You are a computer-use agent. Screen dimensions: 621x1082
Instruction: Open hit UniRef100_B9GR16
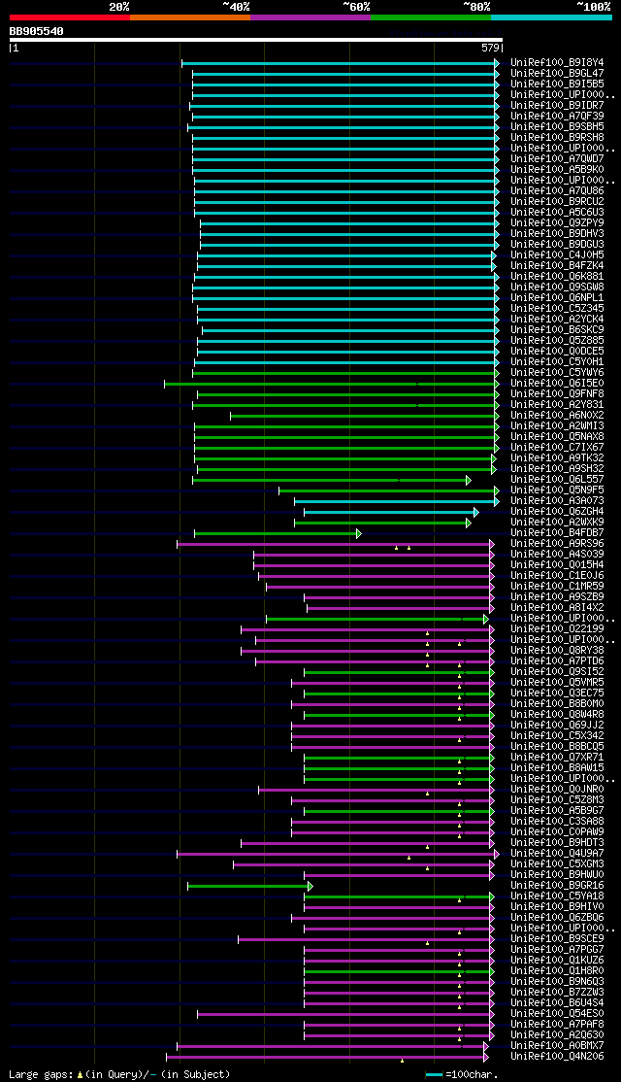[557, 886]
